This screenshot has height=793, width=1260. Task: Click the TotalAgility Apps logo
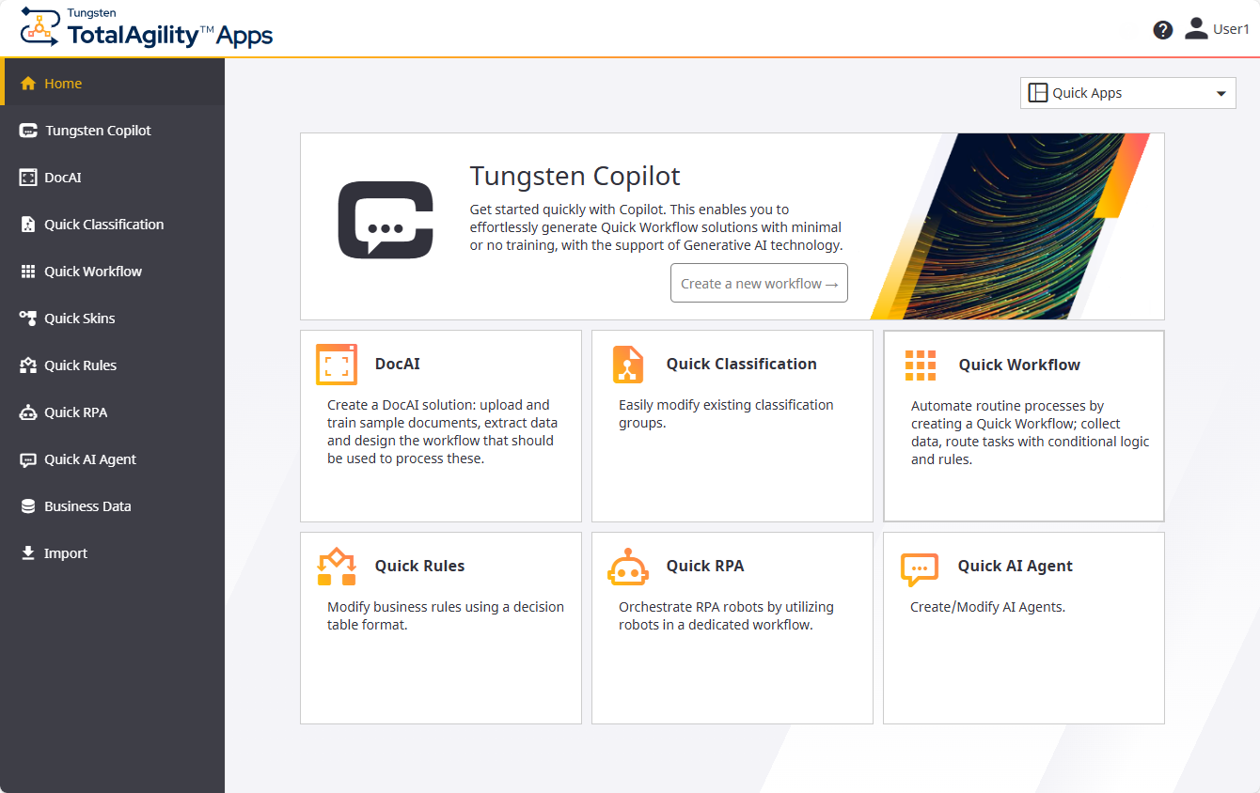pos(146,28)
